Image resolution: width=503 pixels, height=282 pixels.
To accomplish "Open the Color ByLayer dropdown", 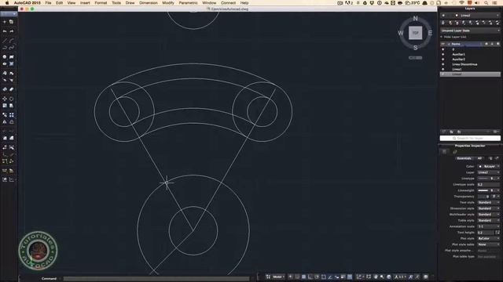I will click(x=489, y=167).
